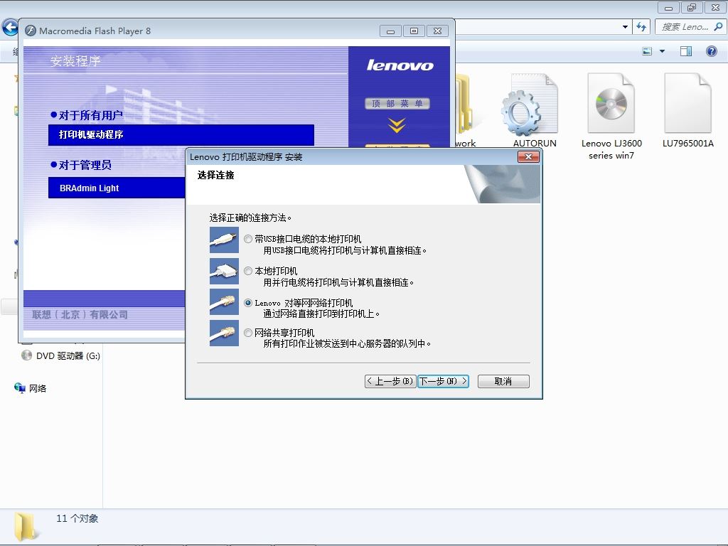Close the Explorer window
This screenshot has height=546, width=728.
715,7
